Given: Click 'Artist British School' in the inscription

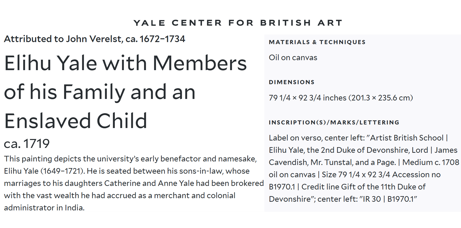Looking at the screenshot, I should (407, 138).
